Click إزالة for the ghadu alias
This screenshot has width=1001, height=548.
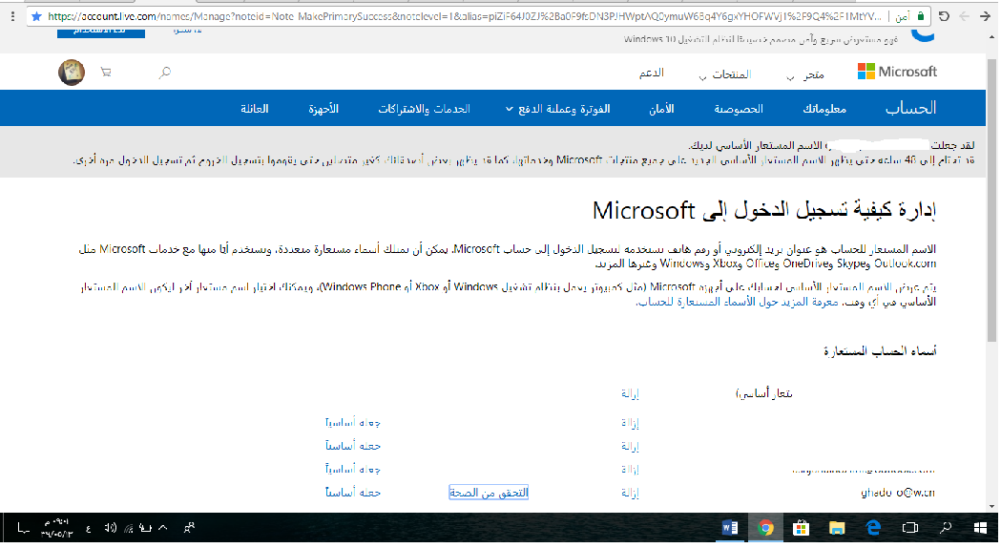[630, 493]
